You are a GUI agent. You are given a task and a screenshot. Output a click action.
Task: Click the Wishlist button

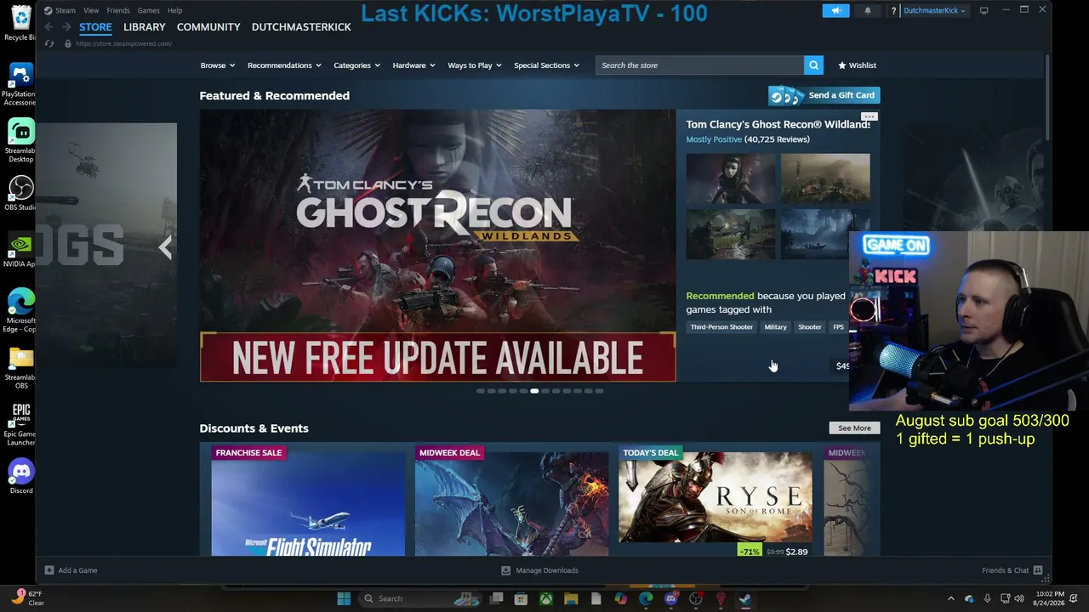coord(857,65)
